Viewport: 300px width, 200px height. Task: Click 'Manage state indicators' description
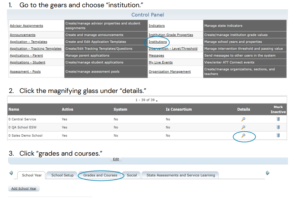pyautogui.click(x=223, y=25)
